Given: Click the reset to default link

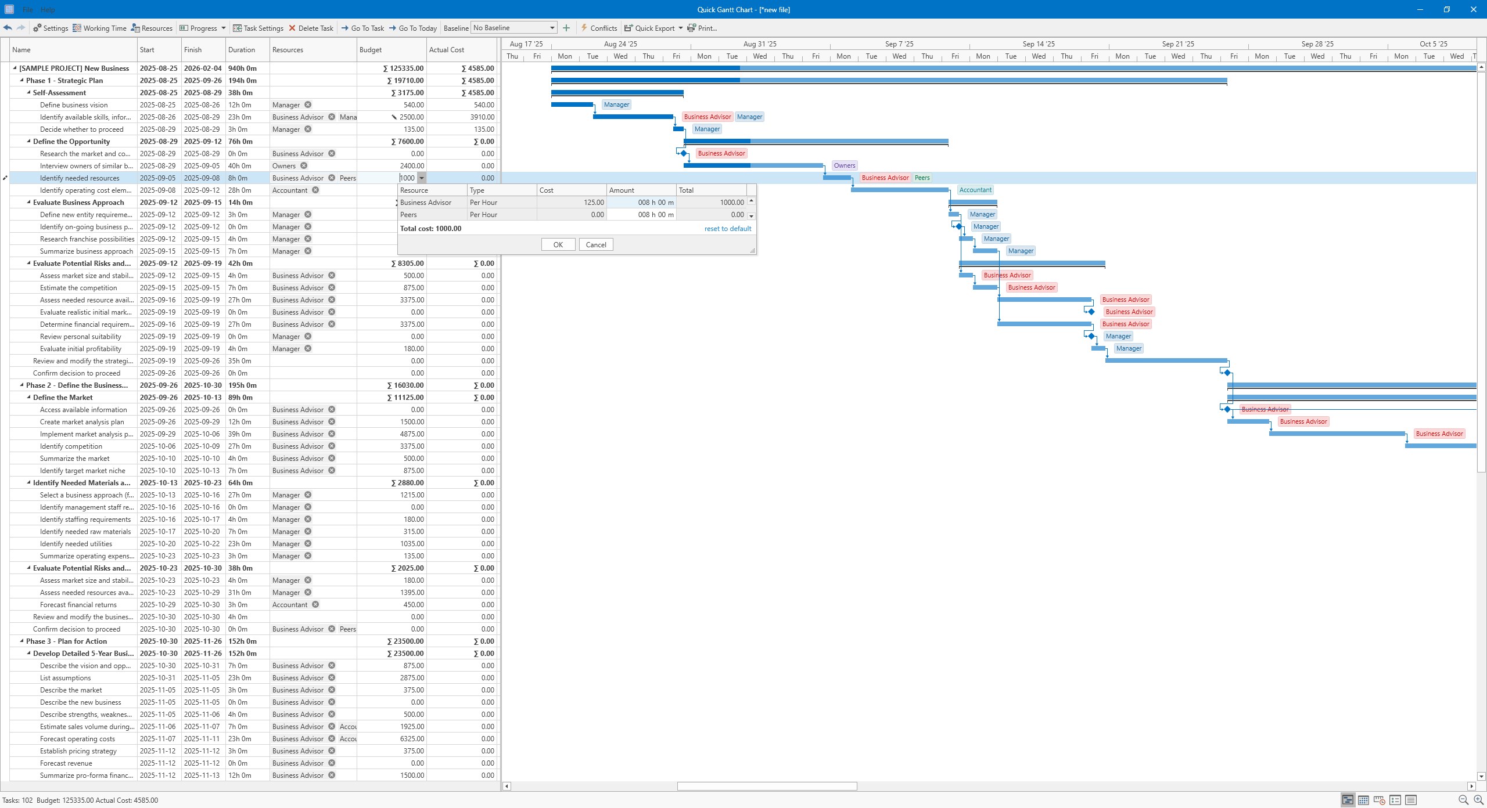Looking at the screenshot, I should pos(727,229).
